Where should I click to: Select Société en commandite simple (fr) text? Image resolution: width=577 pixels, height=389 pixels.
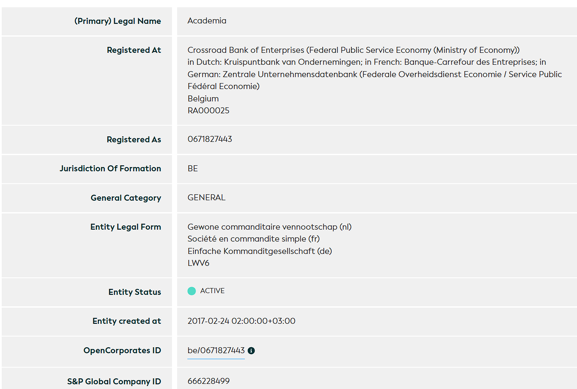coord(253,239)
